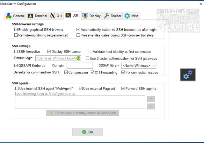Toggle Fix connection issues checkbox
This screenshot has width=204, height=143.
(x=123, y=72)
